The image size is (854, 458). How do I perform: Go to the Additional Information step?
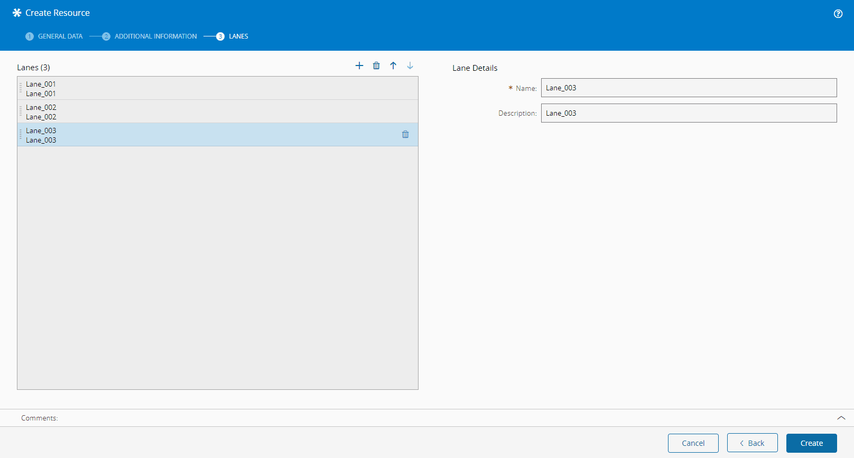tap(150, 36)
